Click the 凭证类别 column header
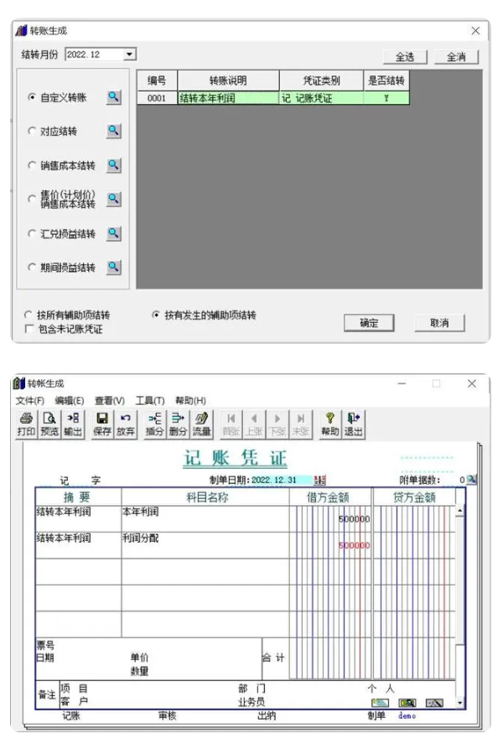The height and width of the screenshot is (744, 498). [x=322, y=81]
